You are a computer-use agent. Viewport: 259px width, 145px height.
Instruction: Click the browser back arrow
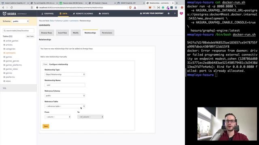[x=3, y=7]
